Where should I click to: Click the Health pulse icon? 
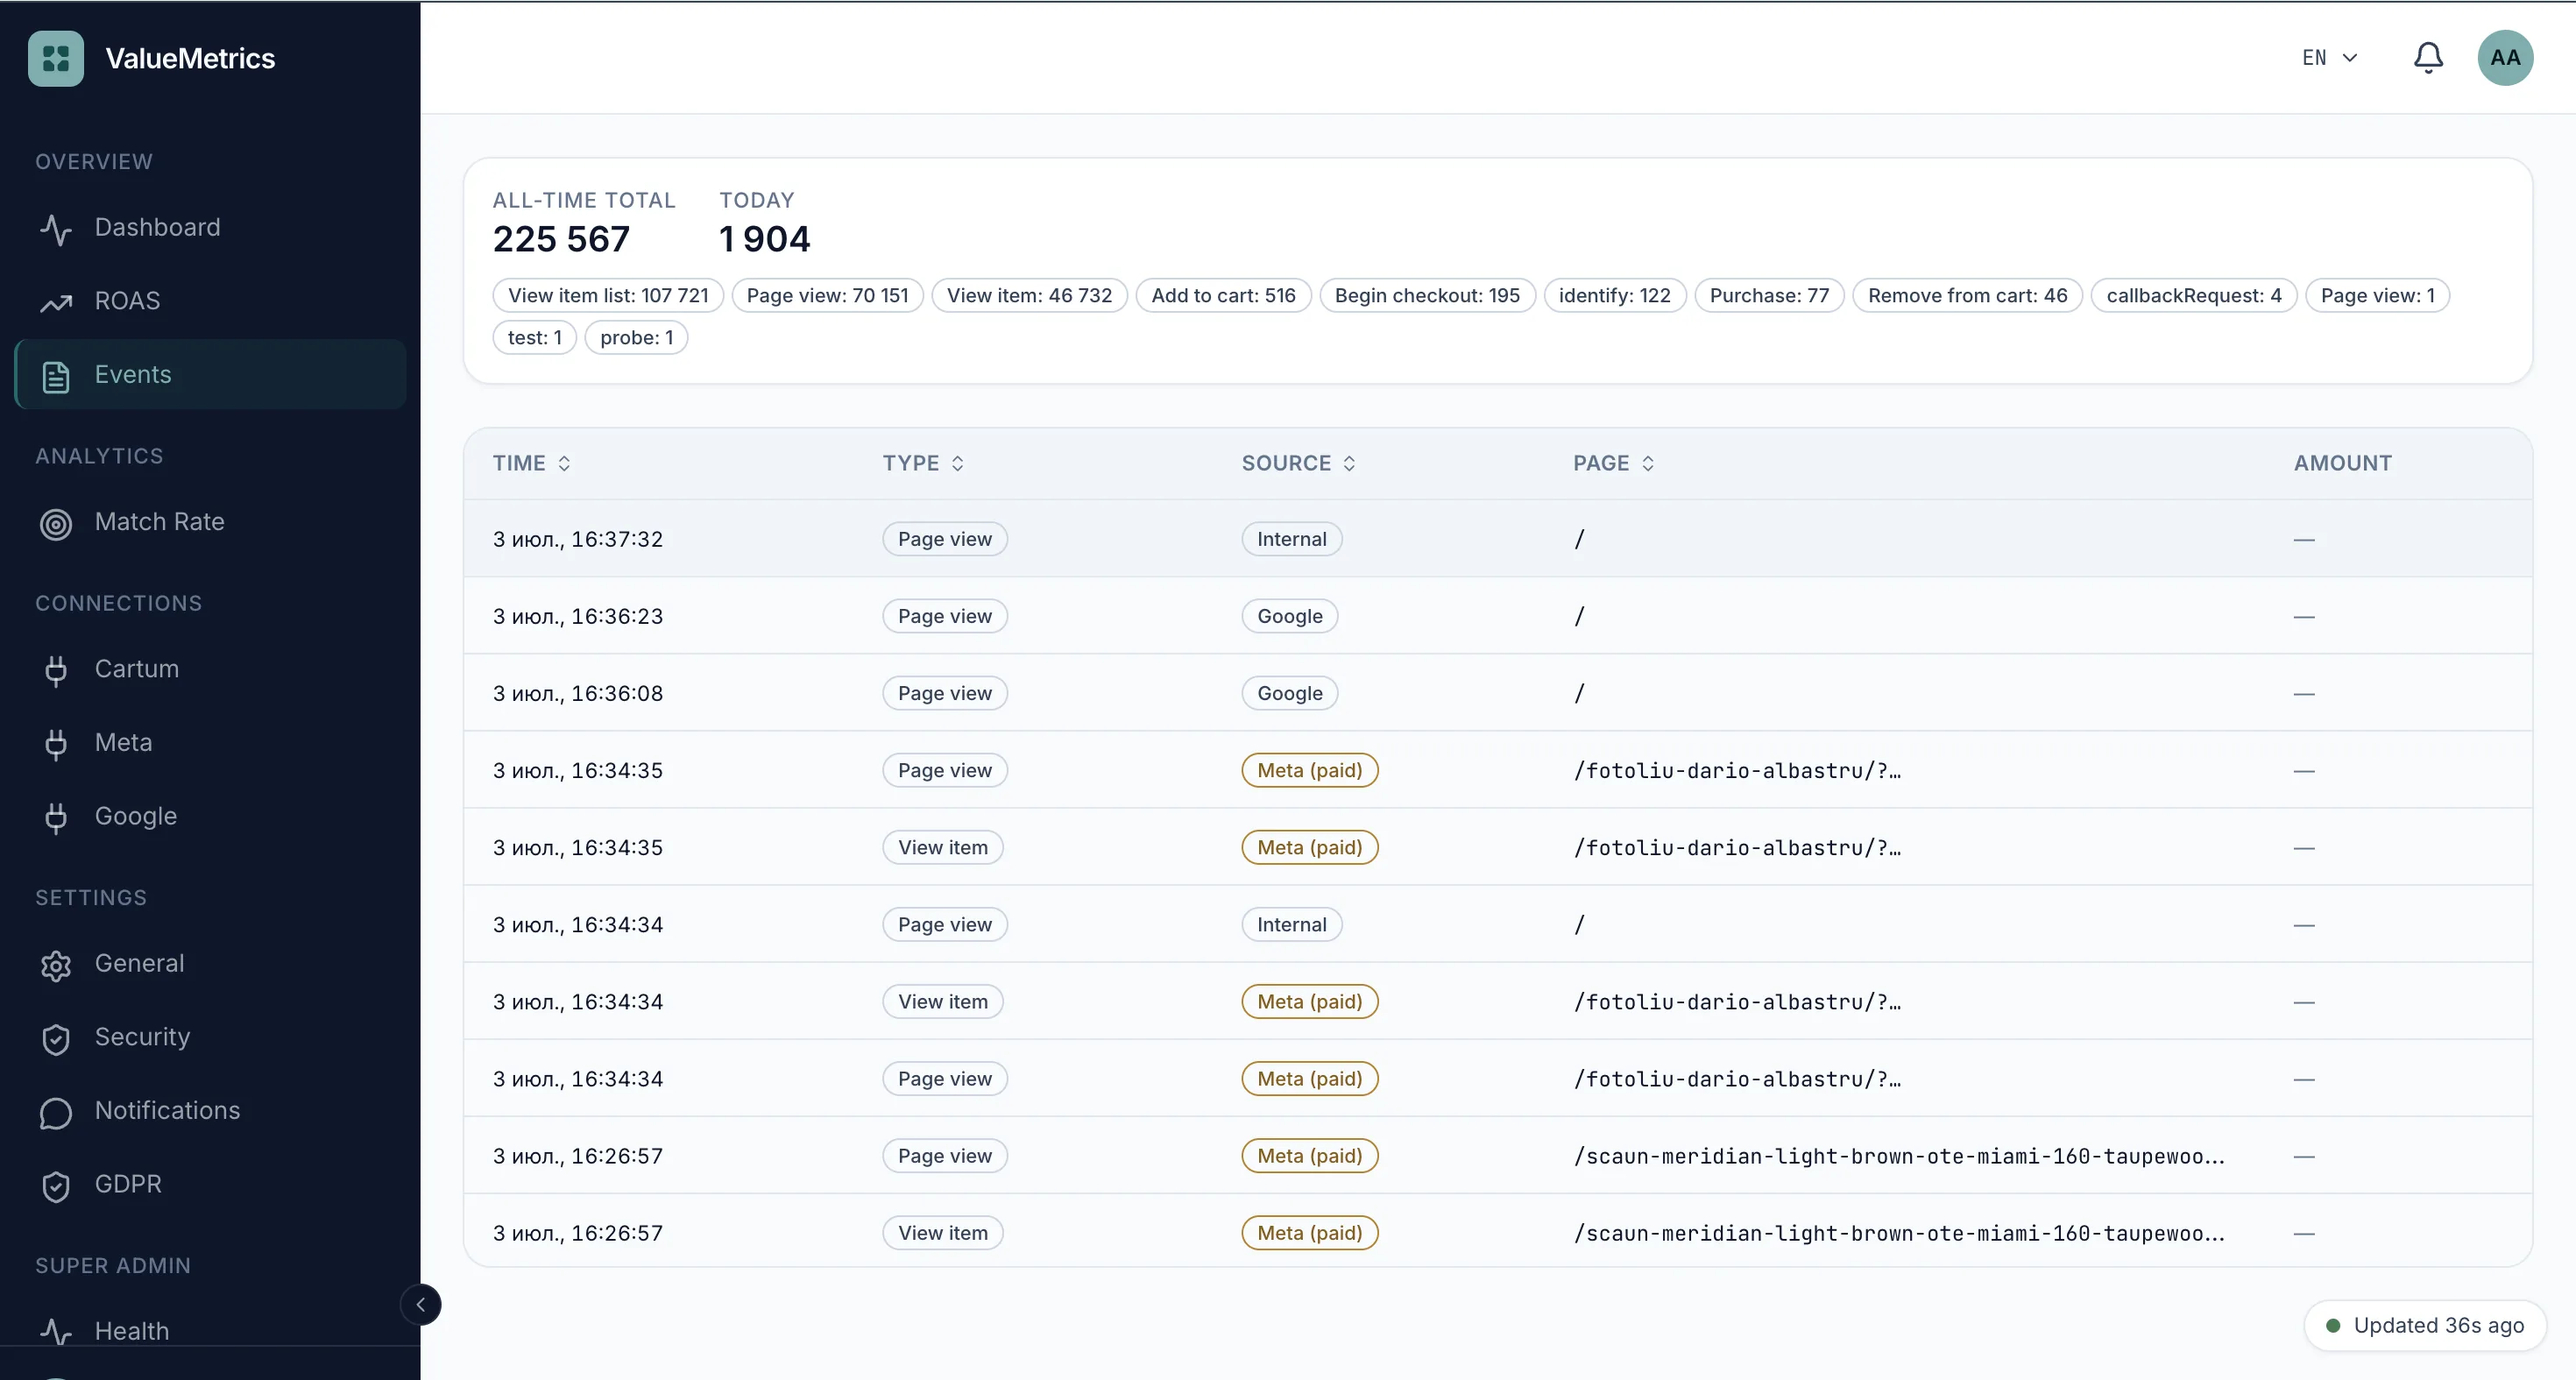(x=56, y=1331)
